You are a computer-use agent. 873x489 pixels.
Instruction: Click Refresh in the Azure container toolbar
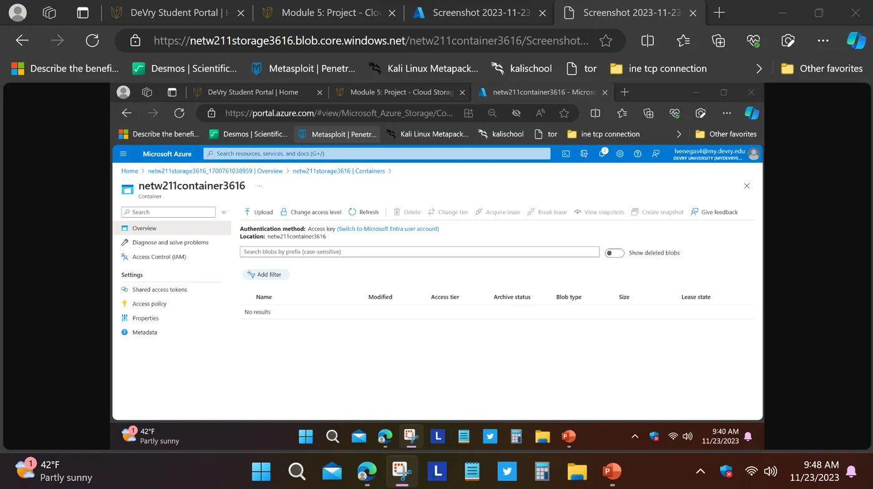pyautogui.click(x=364, y=212)
